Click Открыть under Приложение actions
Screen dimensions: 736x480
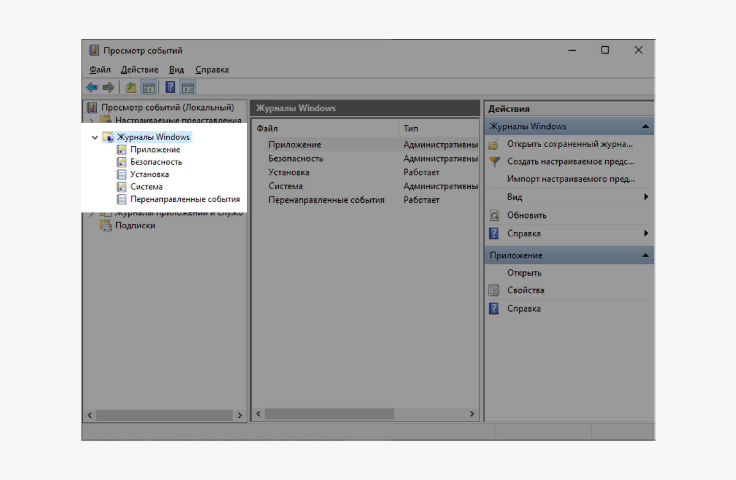pyautogui.click(x=524, y=273)
